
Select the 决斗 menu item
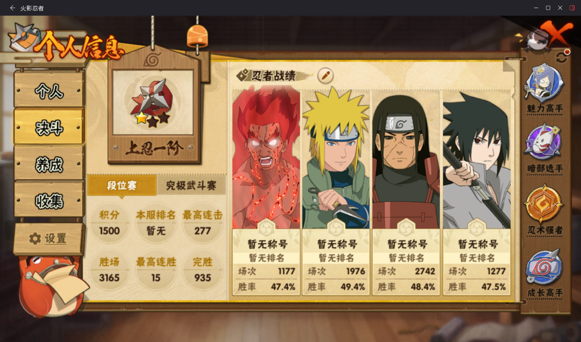49,127
